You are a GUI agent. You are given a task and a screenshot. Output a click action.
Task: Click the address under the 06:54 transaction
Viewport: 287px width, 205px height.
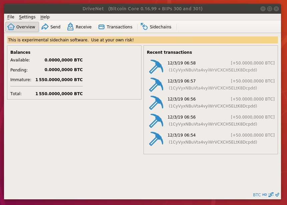(x=213, y=142)
